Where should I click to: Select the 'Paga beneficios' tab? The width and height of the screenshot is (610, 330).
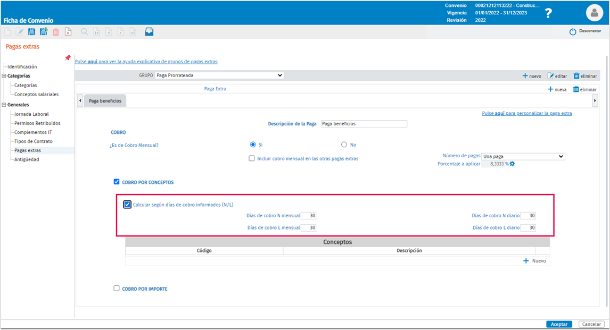coord(105,101)
